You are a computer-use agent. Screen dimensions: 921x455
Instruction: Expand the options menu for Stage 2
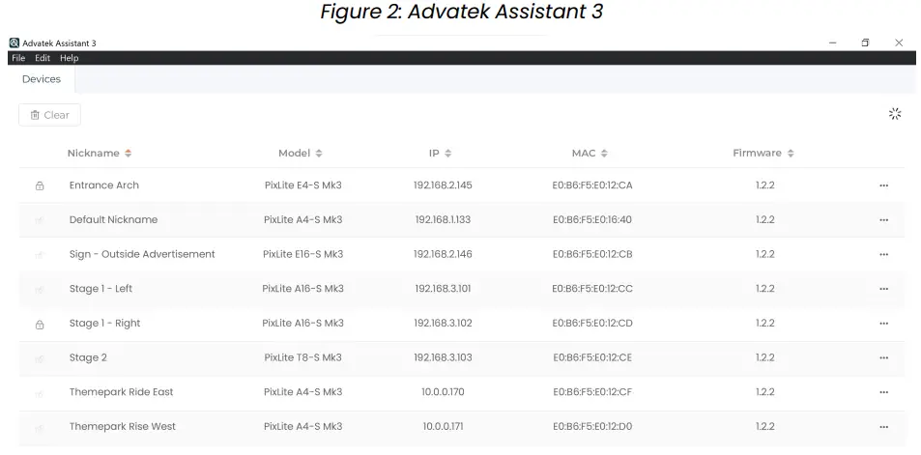883,358
